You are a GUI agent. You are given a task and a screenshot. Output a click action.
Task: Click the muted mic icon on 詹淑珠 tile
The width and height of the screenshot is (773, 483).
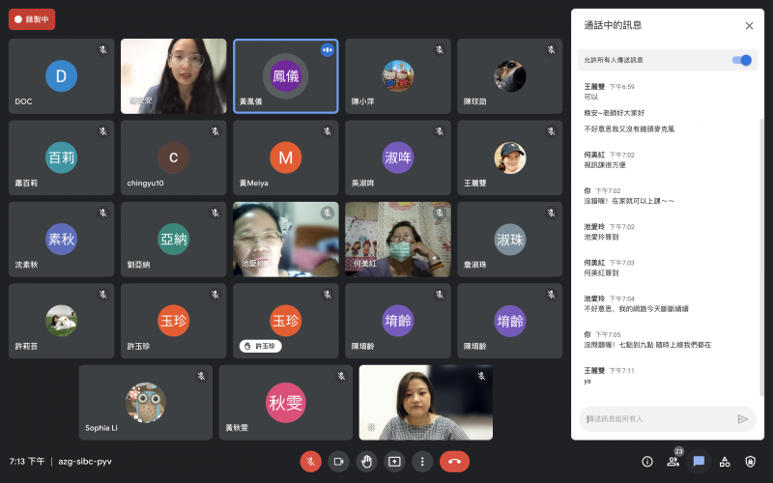551,213
